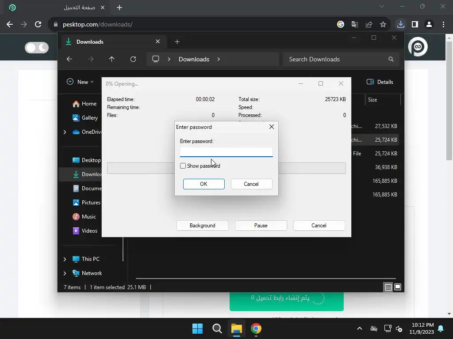The width and height of the screenshot is (453, 339).
Task: Open Chrome downloads popup
Action: (x=400, y=24)
